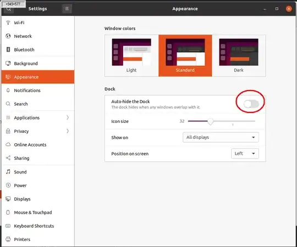Select the Light window color theme
The height and width of the screenshot is (247, 297).
pos(131,55)
